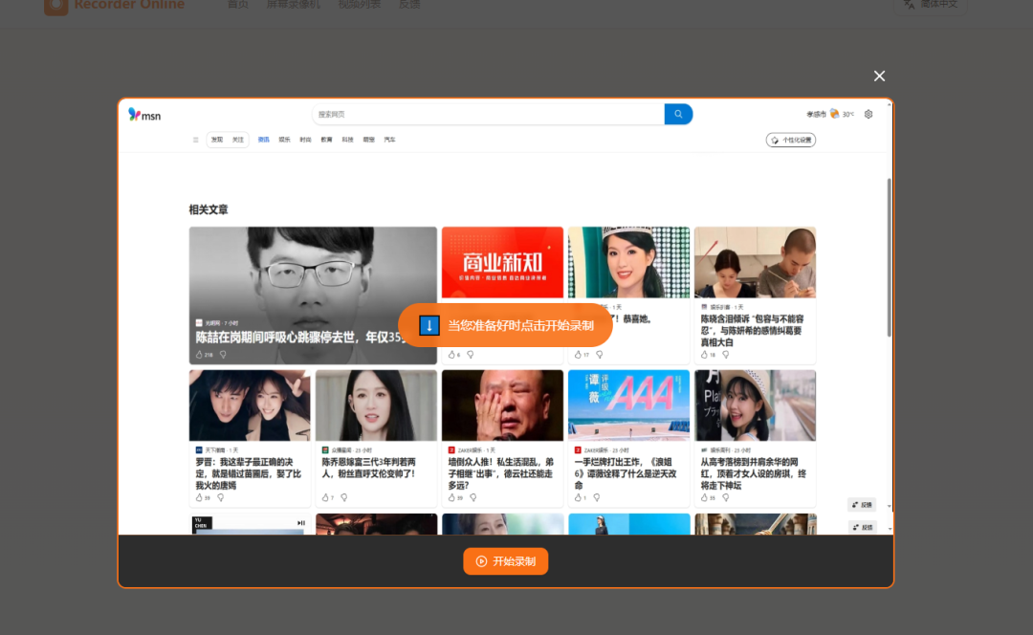The height and width of the screenshot is (635, 1033).
Task: Open the 商业新知 red thumbnail
Action: (503, 262)
